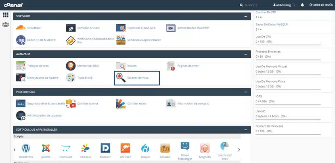The height and width of the screenshot is (163, 335).
Task: Collapse the SOFTWARE section
Action: (x=245, y=16)
